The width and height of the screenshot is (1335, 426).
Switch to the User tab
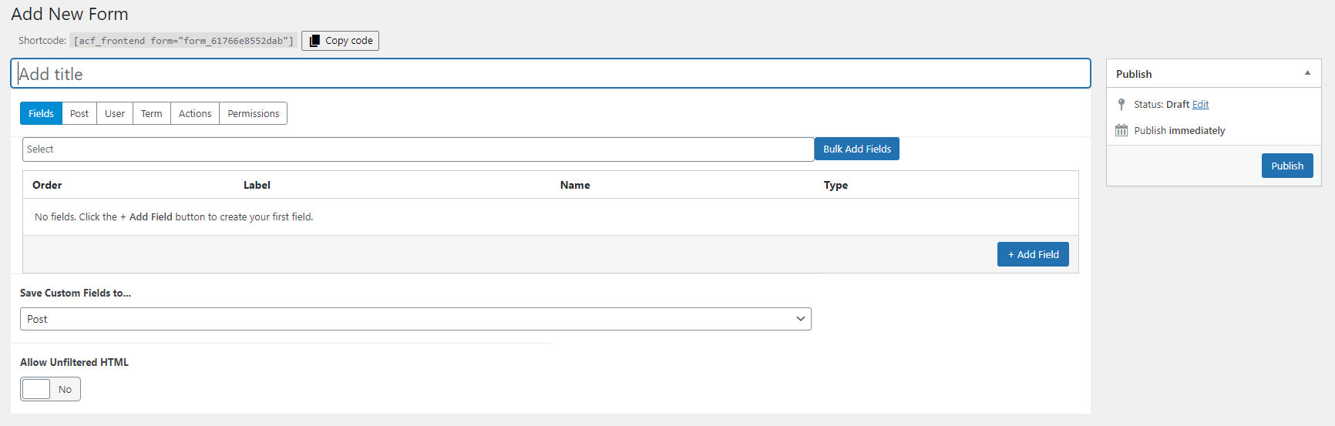(x=115, y=113)
